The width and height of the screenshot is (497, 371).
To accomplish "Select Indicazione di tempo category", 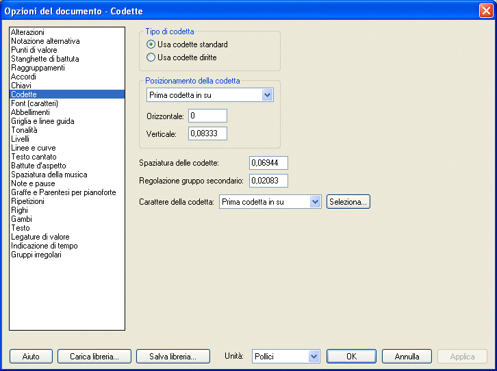I will tap(67, 246).
